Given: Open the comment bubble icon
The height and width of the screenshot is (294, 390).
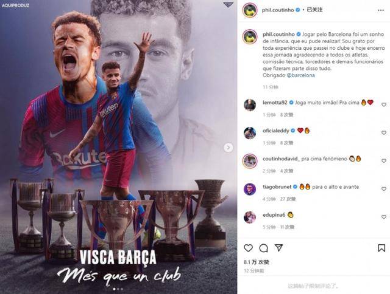Looking at the screenshot, I should pyautogui.click(x=263, y=248).
